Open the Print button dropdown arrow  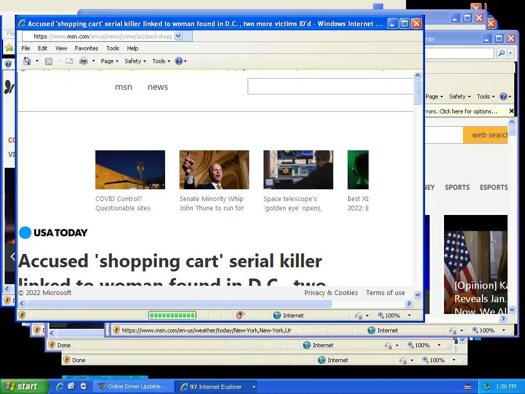(93, 61)
